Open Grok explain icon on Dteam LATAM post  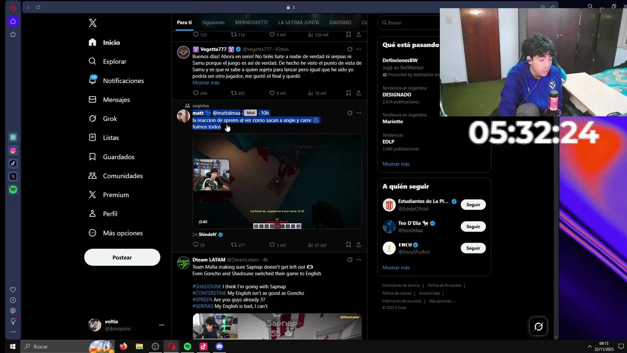coord(350,260)
